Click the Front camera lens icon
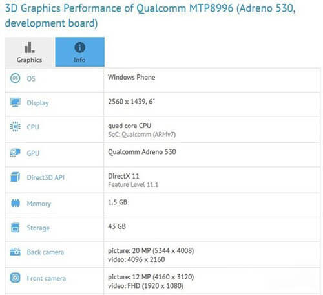The image size is (323, 295). tap(16, 278)
